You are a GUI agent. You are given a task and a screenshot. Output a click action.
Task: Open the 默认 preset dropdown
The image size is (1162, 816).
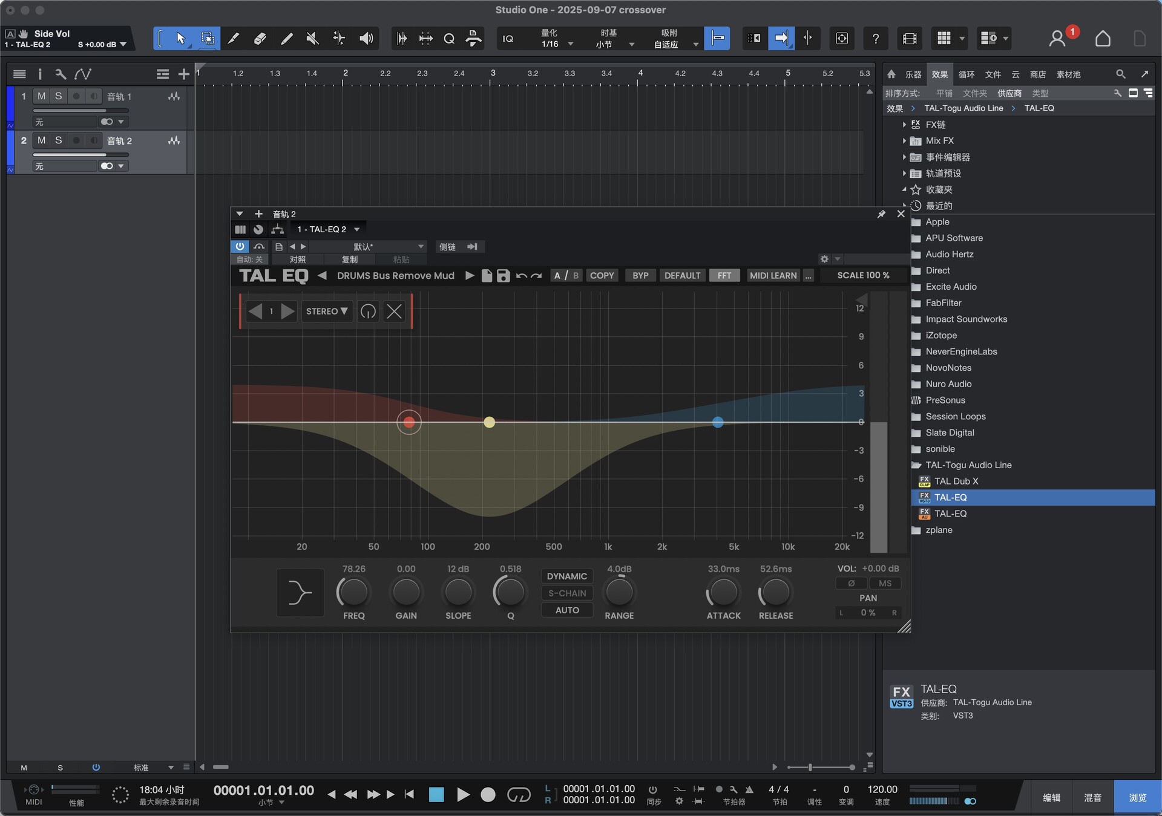pos(368,246)
